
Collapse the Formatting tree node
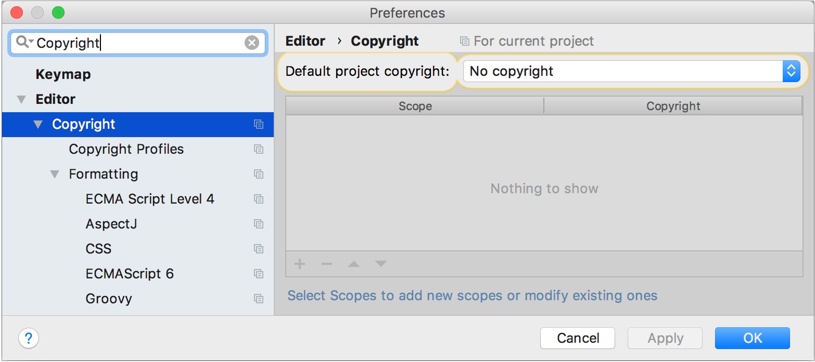pos(55,174)
